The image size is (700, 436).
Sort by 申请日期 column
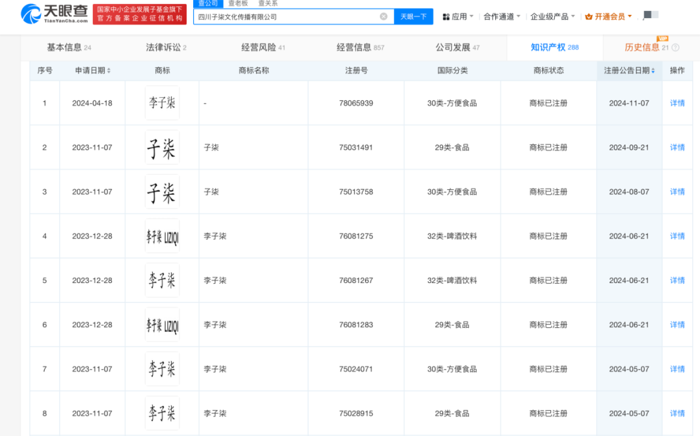point(93,71)
